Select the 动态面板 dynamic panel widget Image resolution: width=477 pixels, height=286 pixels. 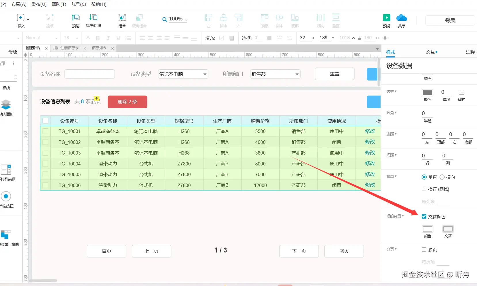coord(6,104)
